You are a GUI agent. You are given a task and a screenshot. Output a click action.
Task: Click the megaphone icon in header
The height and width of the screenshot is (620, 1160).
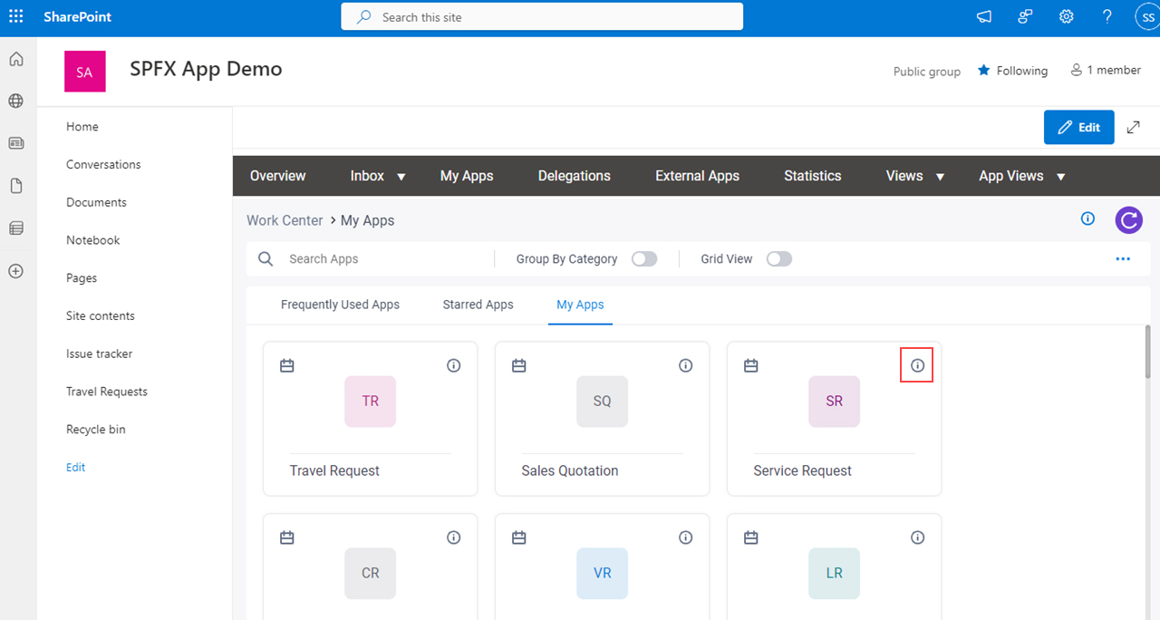pyautogui.click(x=984, y=17)
